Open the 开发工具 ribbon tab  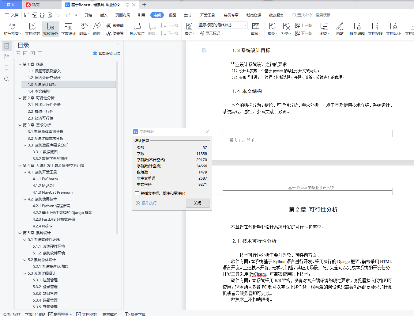208,15
